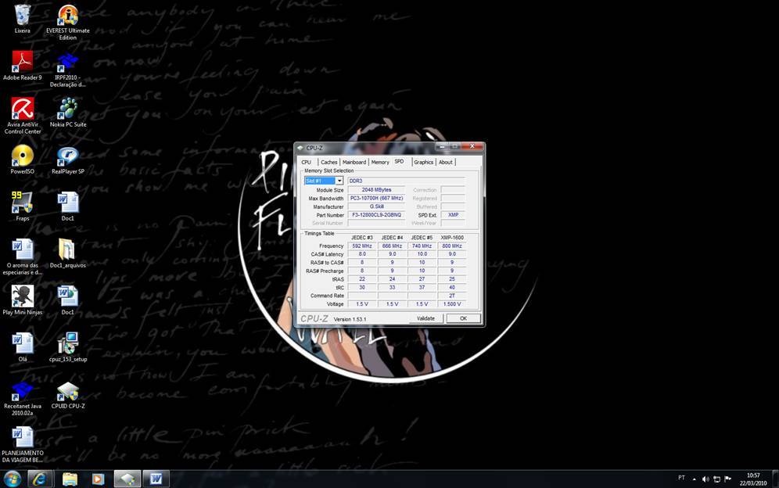Show hidden system tray icons
This screenshot has height=488, width=779.
694,479
